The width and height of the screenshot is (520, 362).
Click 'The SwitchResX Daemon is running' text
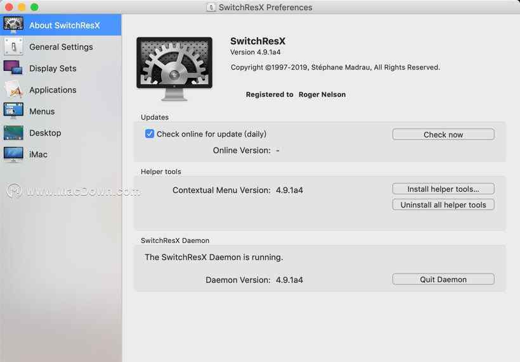click(x=214, y=257)
